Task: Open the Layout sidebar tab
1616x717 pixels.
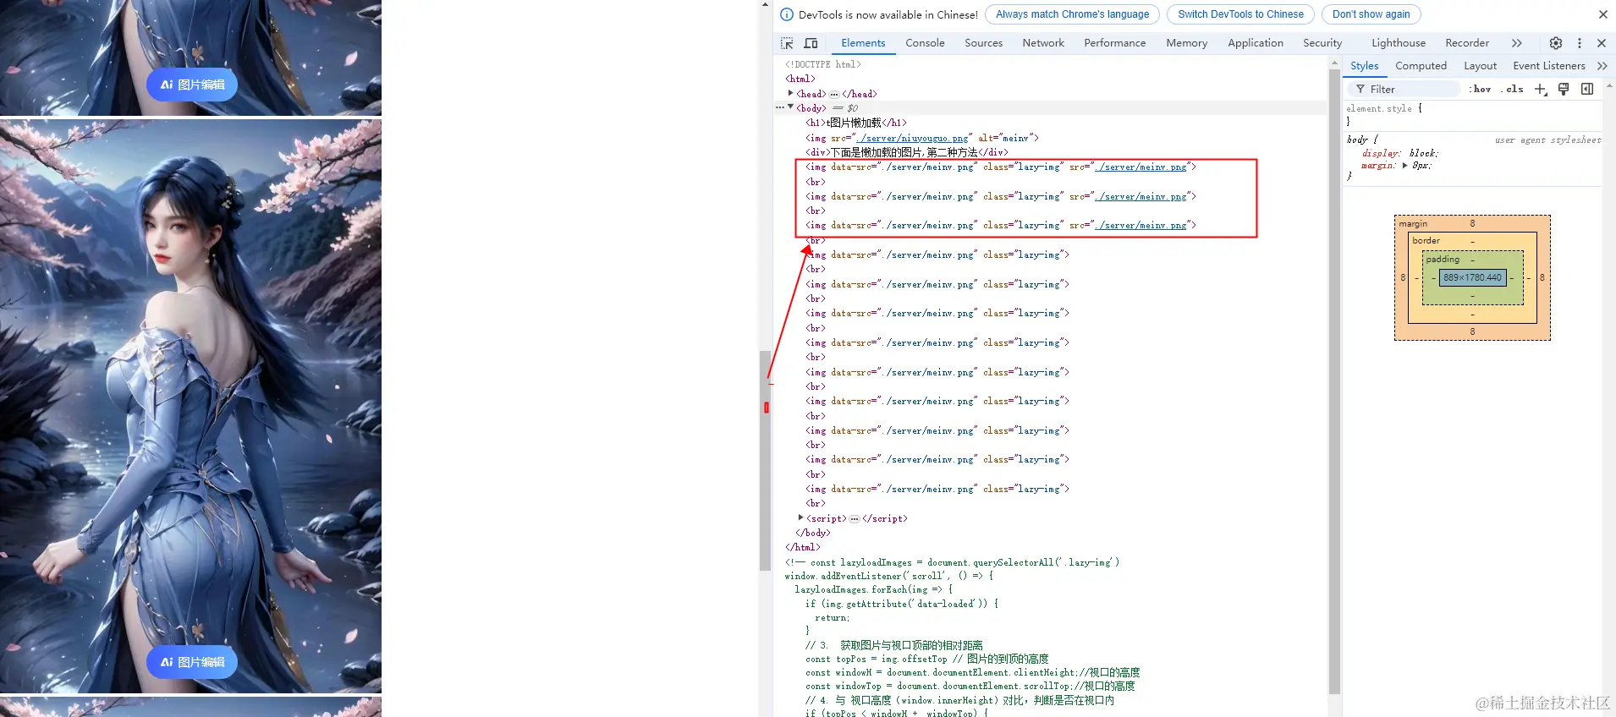Action: (x=1481, y=66)
